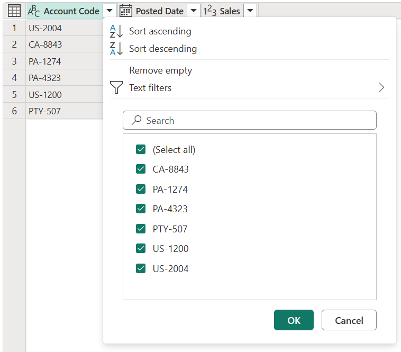Uncheck the PA-1274 checkbox
The width and height of the screenshot is (401, 352).
click(x=141, y=189)
